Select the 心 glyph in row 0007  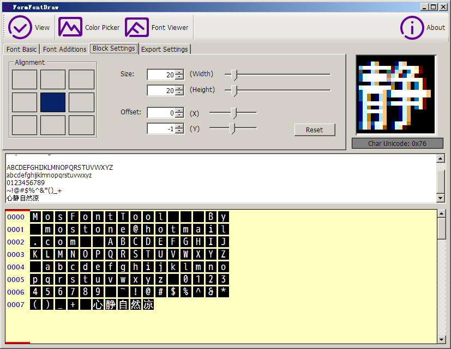(x=98, y=304)
